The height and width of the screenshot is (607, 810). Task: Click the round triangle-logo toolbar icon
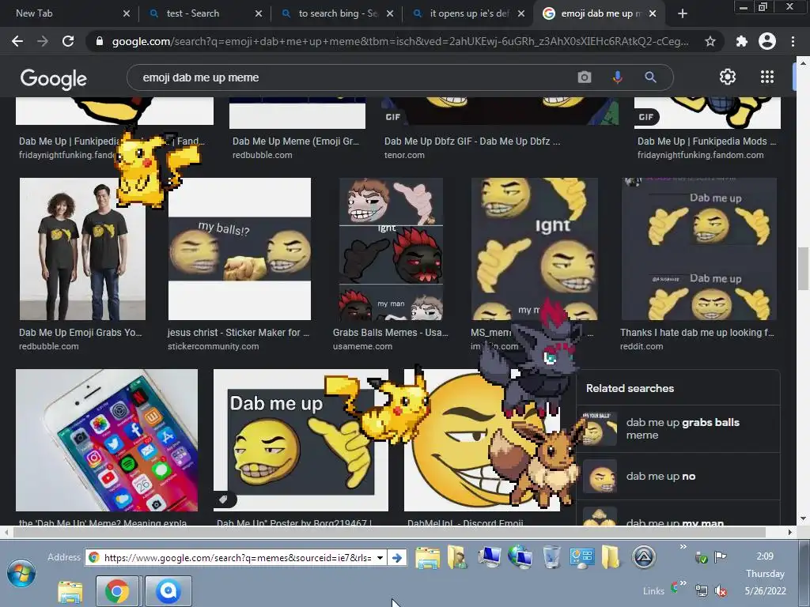coord(644,557)
